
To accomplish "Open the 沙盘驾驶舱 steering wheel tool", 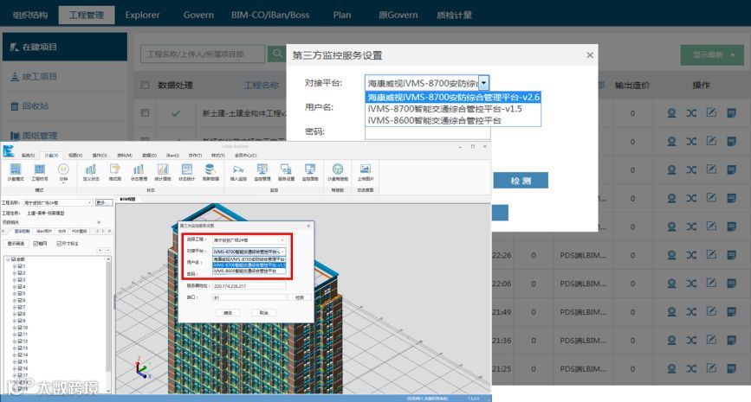I will (338, 172).
